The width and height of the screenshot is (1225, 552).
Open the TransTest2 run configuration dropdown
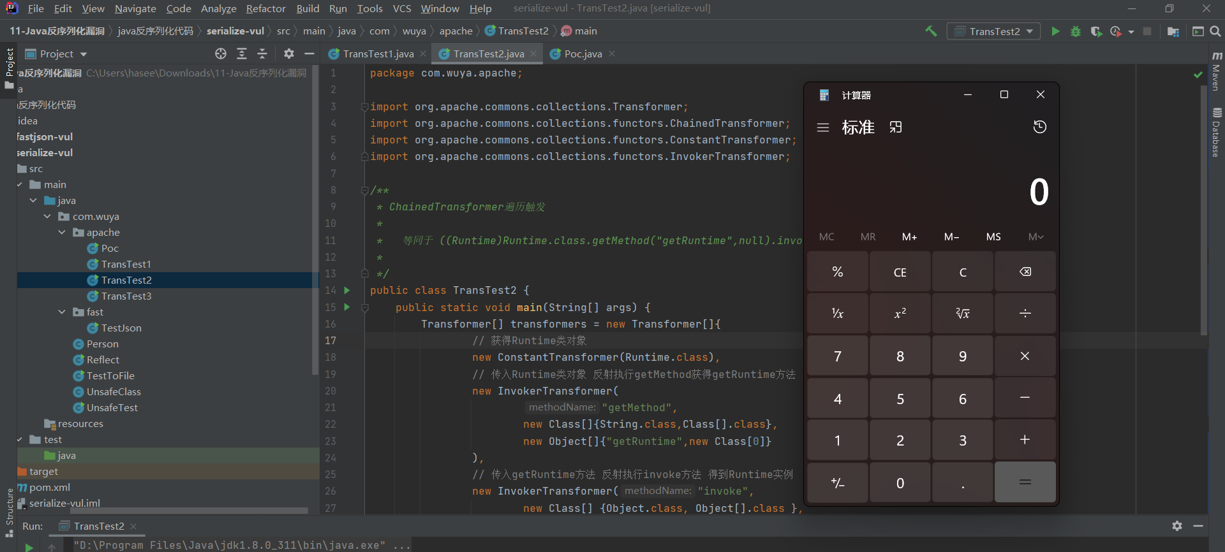point(994,31)
